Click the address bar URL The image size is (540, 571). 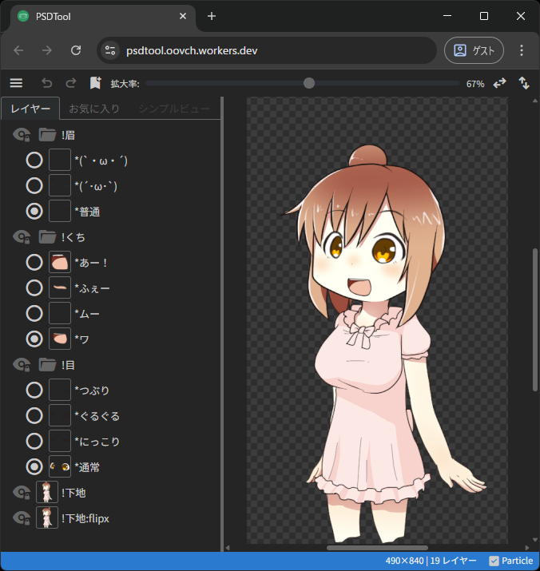click(x=192, y=50)
